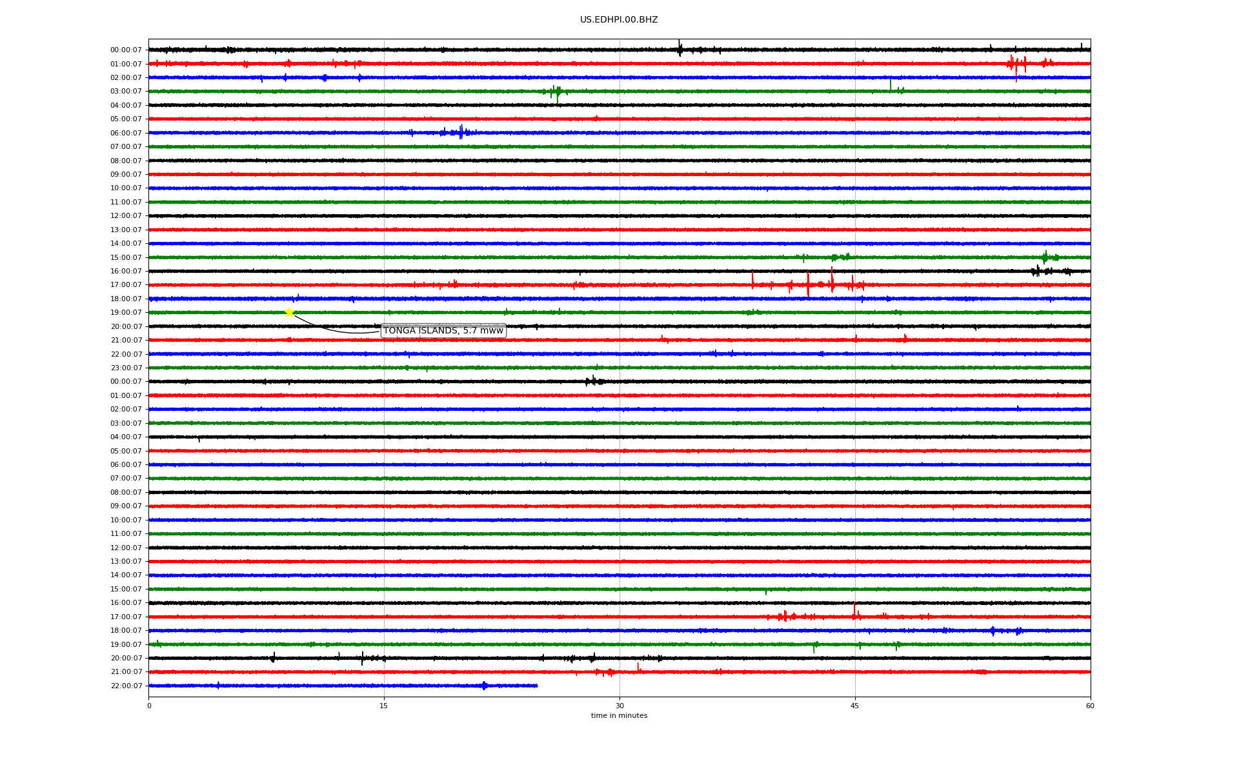
Task: Click the topmost 00:00:07 row label
Action: click(x=126, y=50)
